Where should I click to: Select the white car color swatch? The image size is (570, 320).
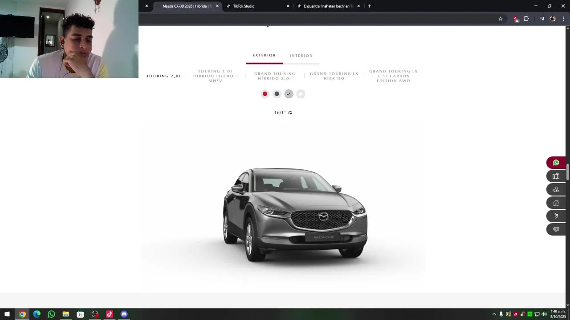301,94
